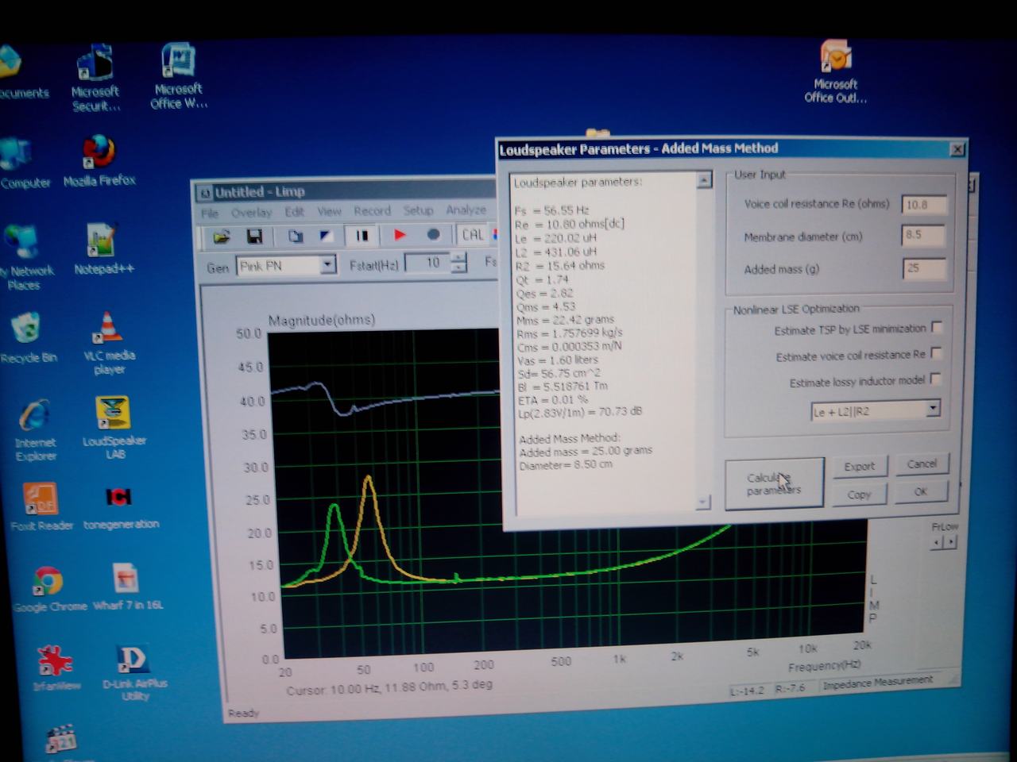
Task: Click the black-white background toggle icon
Action: tap(327, 236)
